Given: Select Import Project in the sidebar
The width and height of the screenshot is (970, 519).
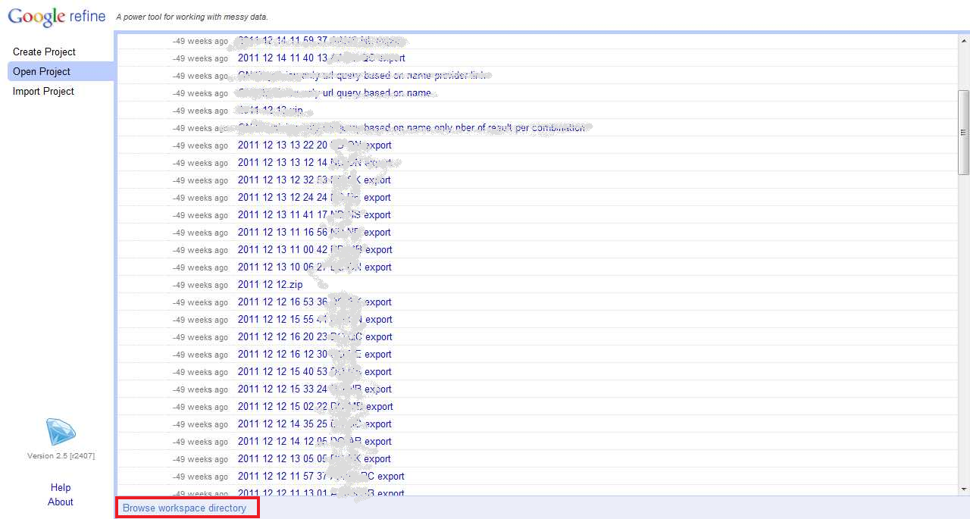Looking at the screenshot, I should click(42, 91).
